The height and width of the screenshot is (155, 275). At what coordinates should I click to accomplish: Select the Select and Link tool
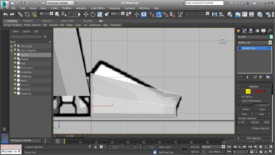coord(20,14)
